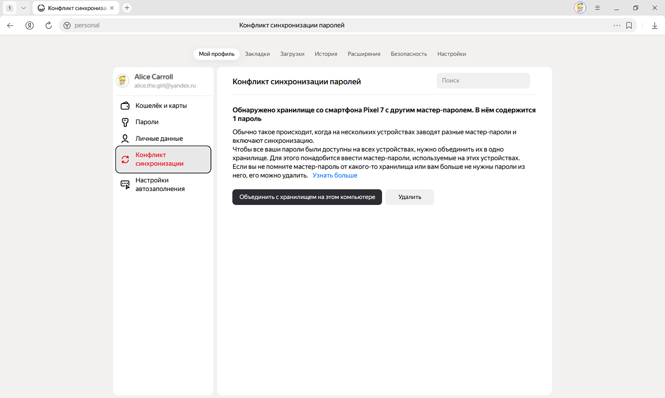Image resolution: width=665 pixels, height=398 pixels.
Task: Open the Расширения tab
Action: [x=364, y=54]
